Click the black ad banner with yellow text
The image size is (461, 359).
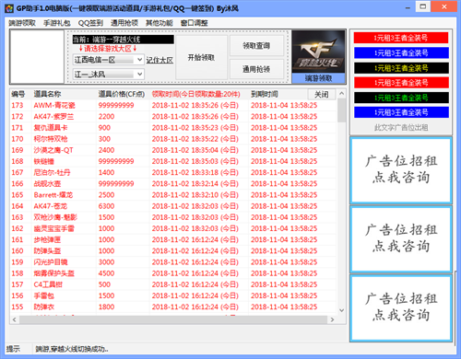[x=401, y=68]
